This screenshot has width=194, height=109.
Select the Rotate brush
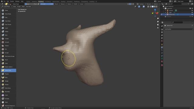coord(8,84)
